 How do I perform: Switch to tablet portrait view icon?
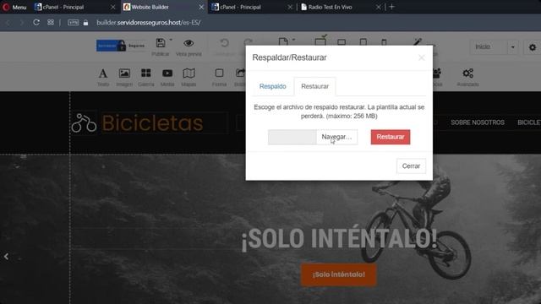363,42
